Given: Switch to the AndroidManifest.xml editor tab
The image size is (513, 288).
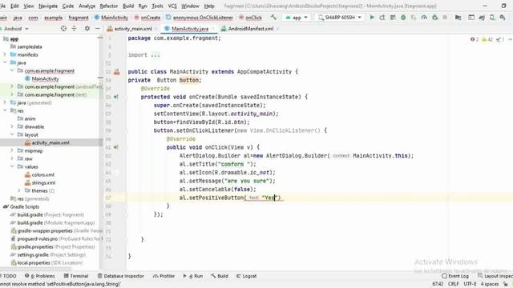Looking at the screenshot, I should click(251, 29).
